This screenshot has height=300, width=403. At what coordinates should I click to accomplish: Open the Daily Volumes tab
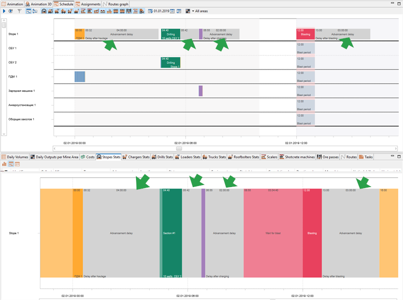point(15,157)
